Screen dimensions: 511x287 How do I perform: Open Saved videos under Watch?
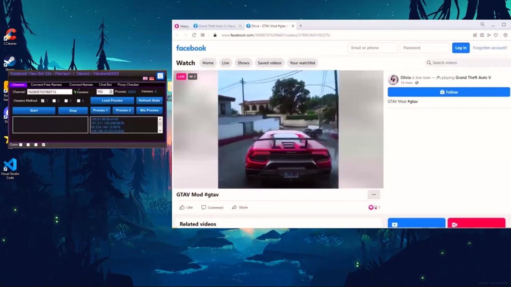[269, 63]
